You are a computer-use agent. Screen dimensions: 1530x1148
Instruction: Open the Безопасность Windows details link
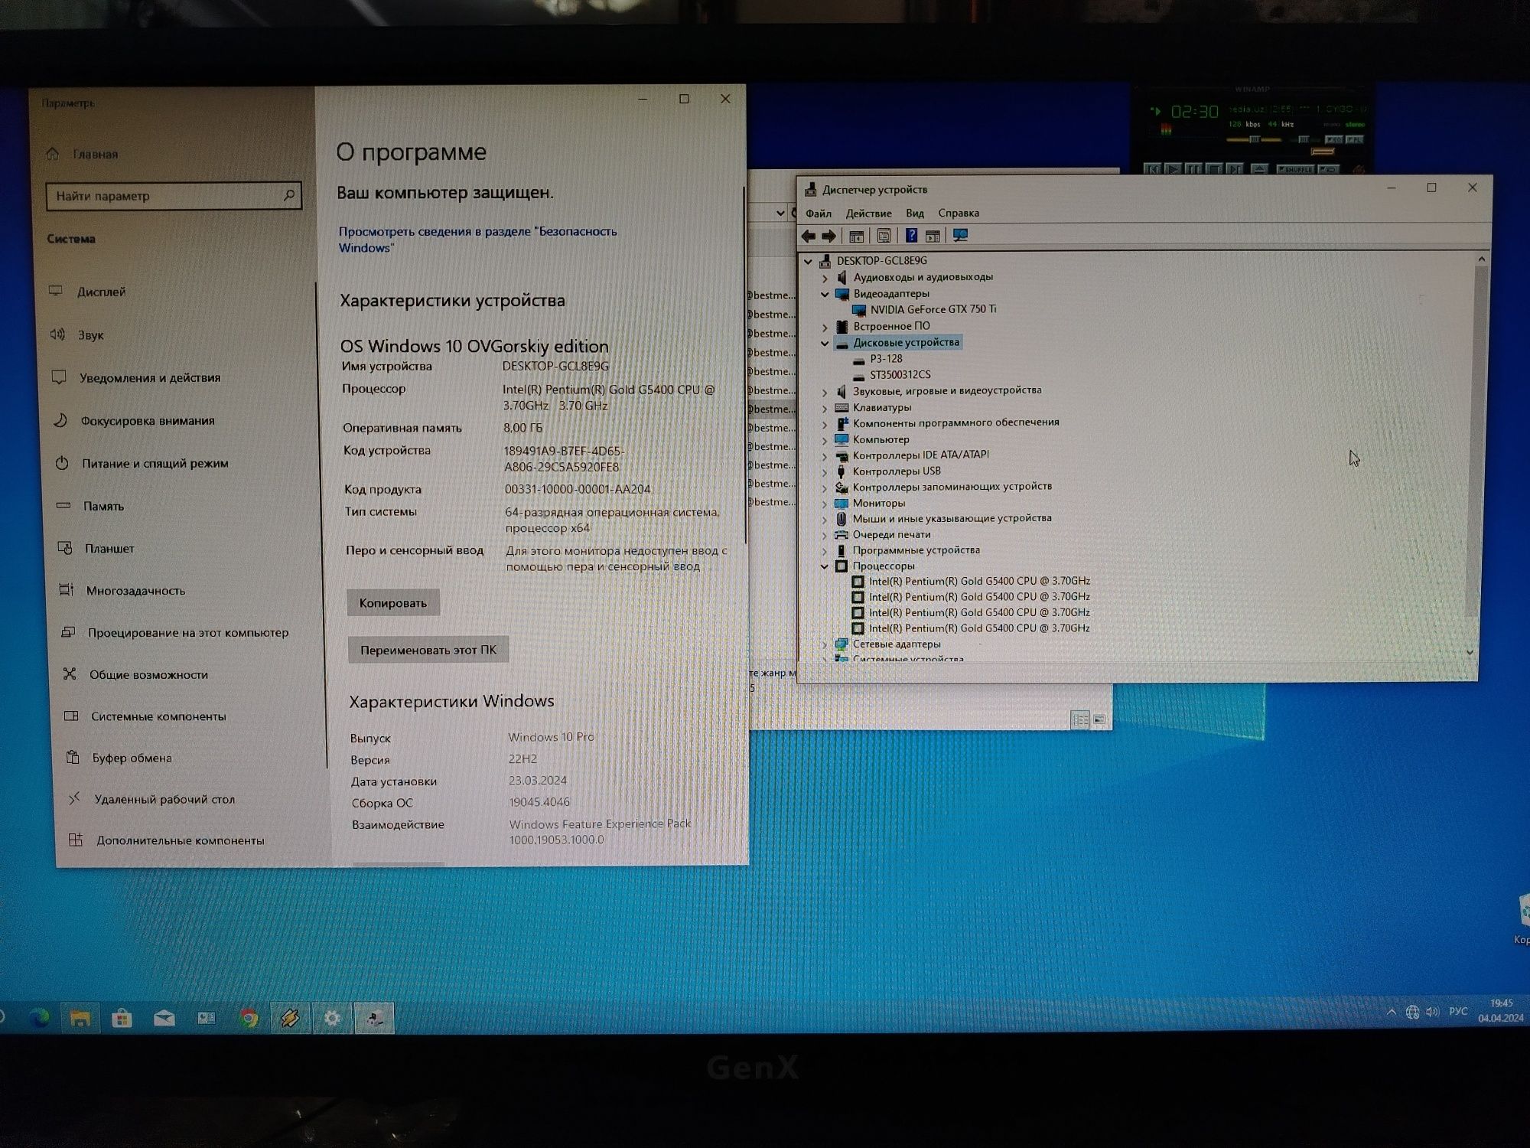(477, 239)
